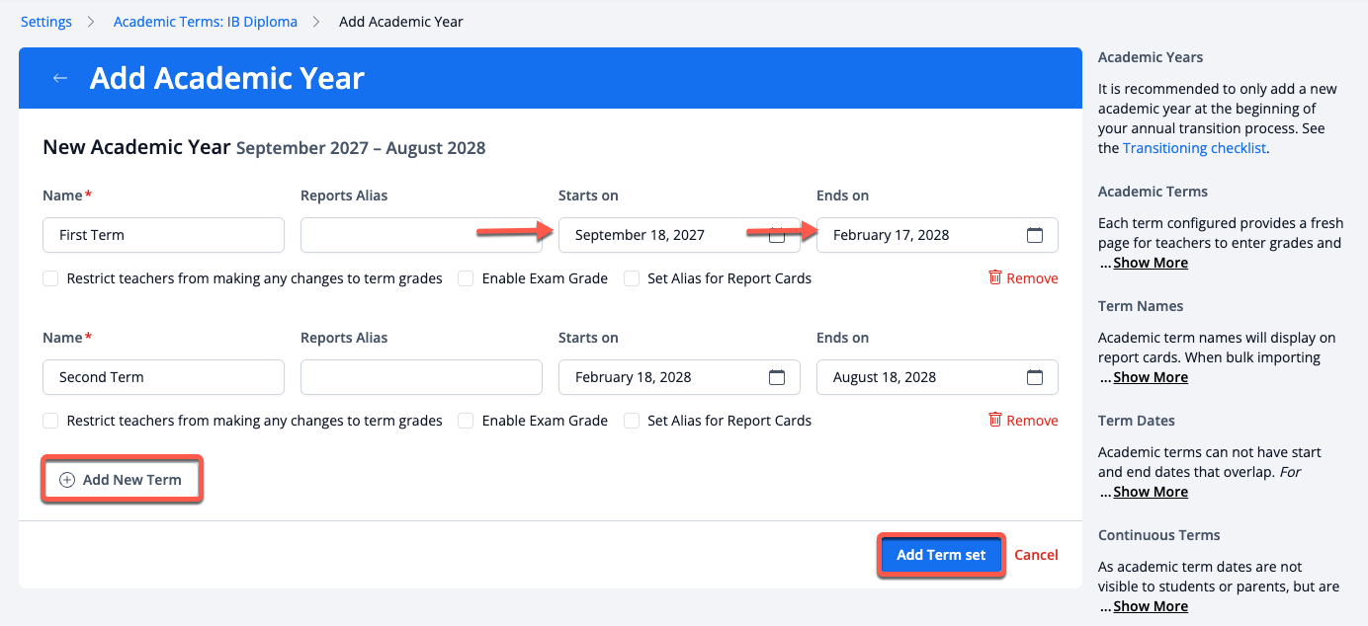Expand Show More under Term Names

click(x=1151, y=377)
